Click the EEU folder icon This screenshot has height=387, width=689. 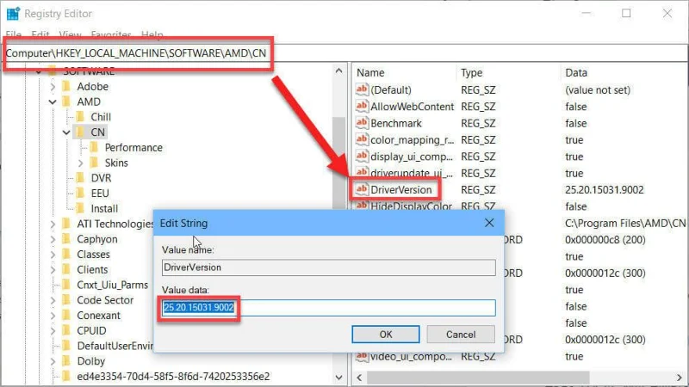(x=80, y=193)
